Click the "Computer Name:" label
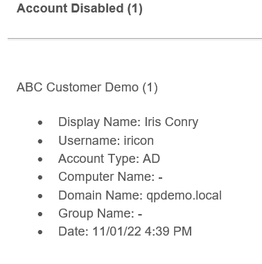The height and width of the screenshot is (264, 262). point(106,177)
